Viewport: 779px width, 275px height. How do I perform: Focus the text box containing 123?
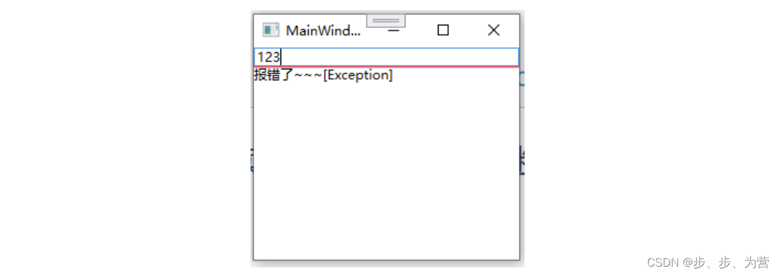click(386, 57)
